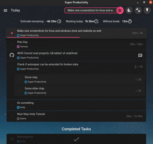Image resolution: width=153 pixels, height=144 pixels.
Task: Grab the drag handle of Do something
Action: coord(12,105)
